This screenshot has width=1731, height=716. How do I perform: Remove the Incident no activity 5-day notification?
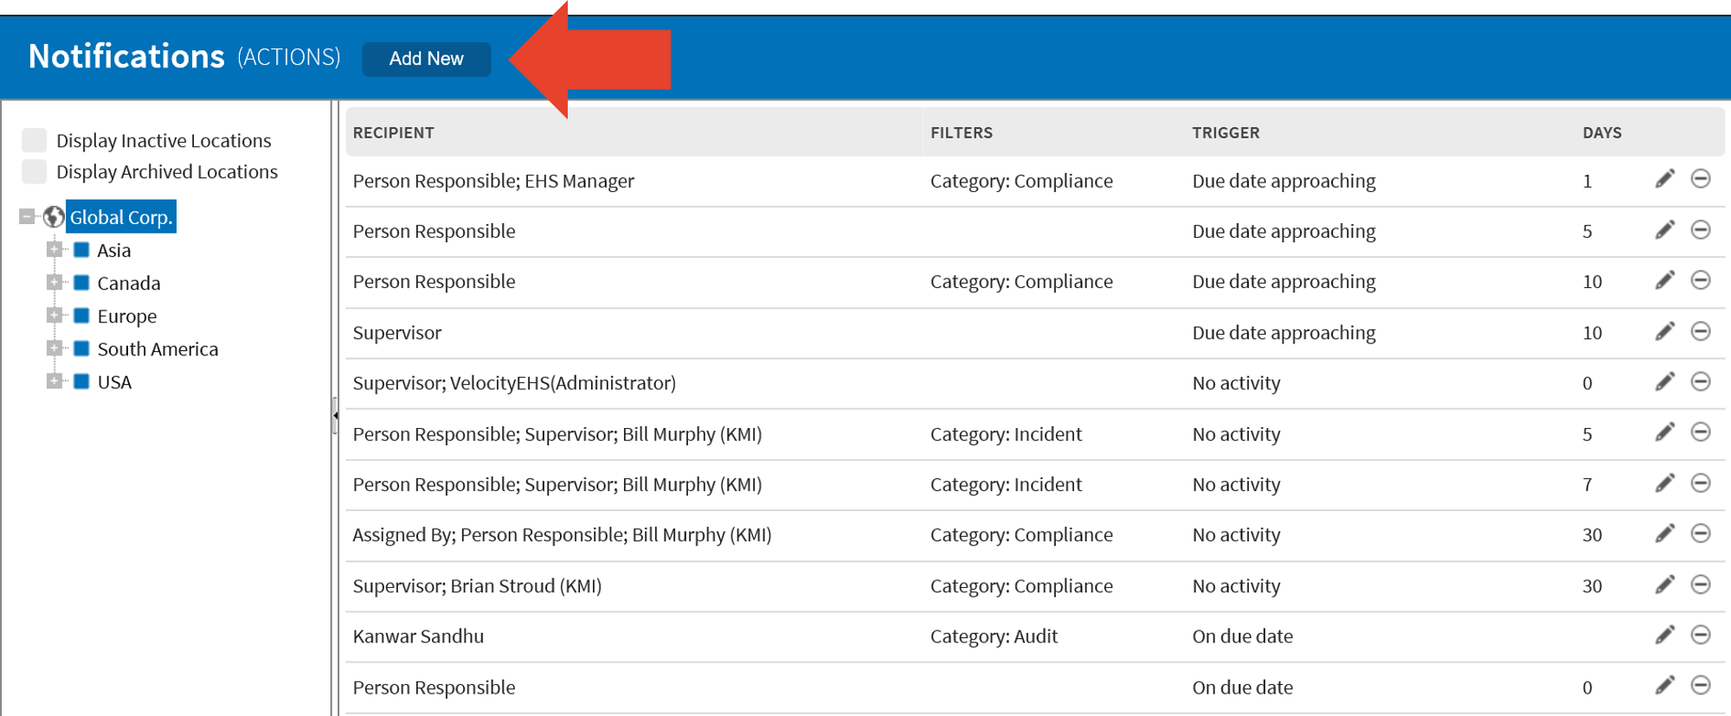click(x=1701, y=432)
